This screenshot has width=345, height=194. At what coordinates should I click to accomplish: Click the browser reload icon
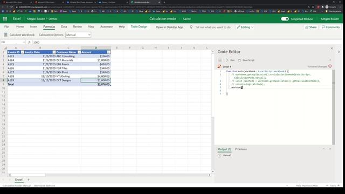[x=11, y=7]
